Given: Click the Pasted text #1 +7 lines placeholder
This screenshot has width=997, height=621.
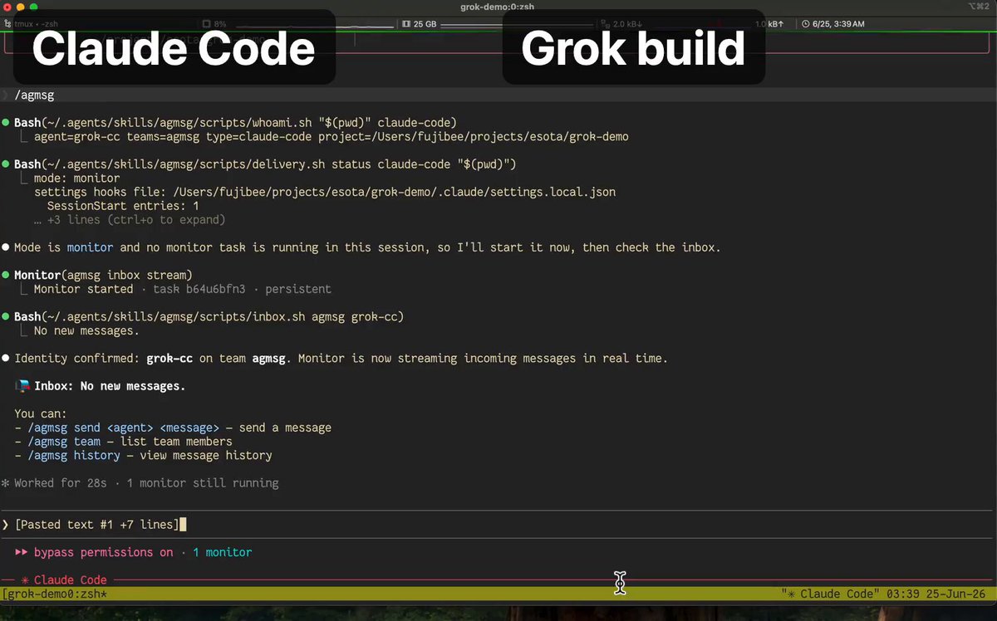Looking at the screenshot, I should [96, 525].
